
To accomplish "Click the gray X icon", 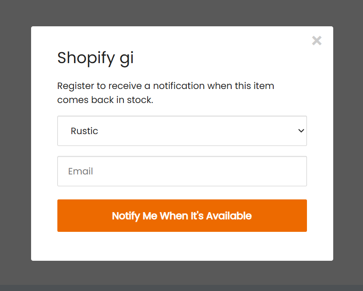I will (317, 41).
